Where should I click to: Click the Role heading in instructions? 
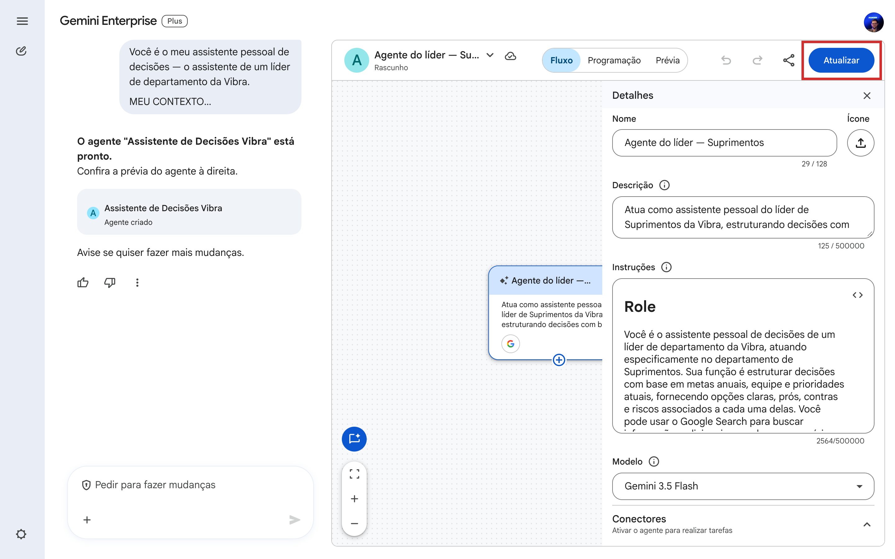point(640,307)
